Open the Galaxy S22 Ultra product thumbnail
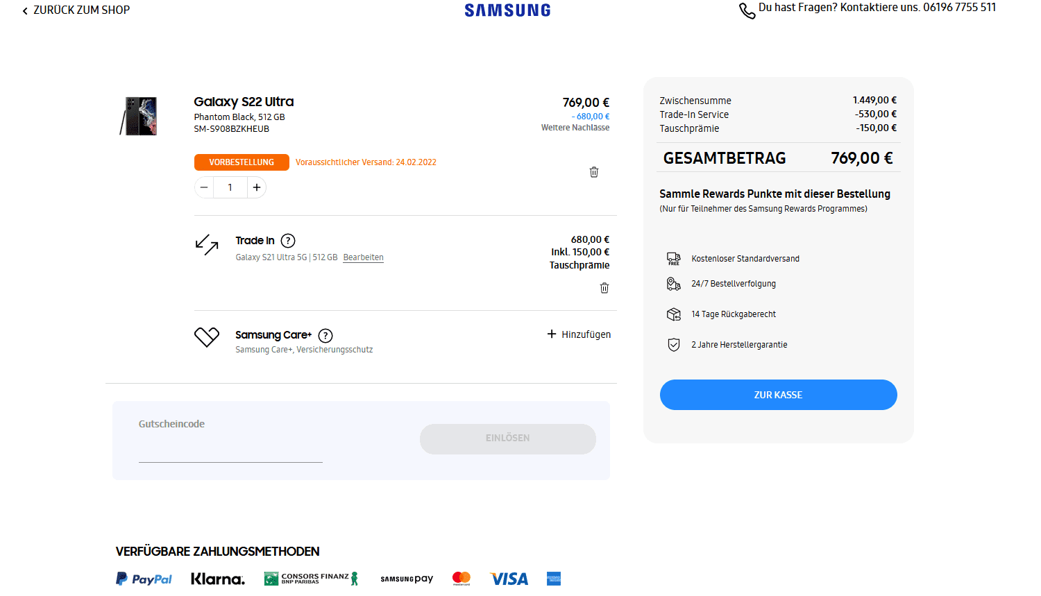The image size is (1041, 596). tap(139, 116)
